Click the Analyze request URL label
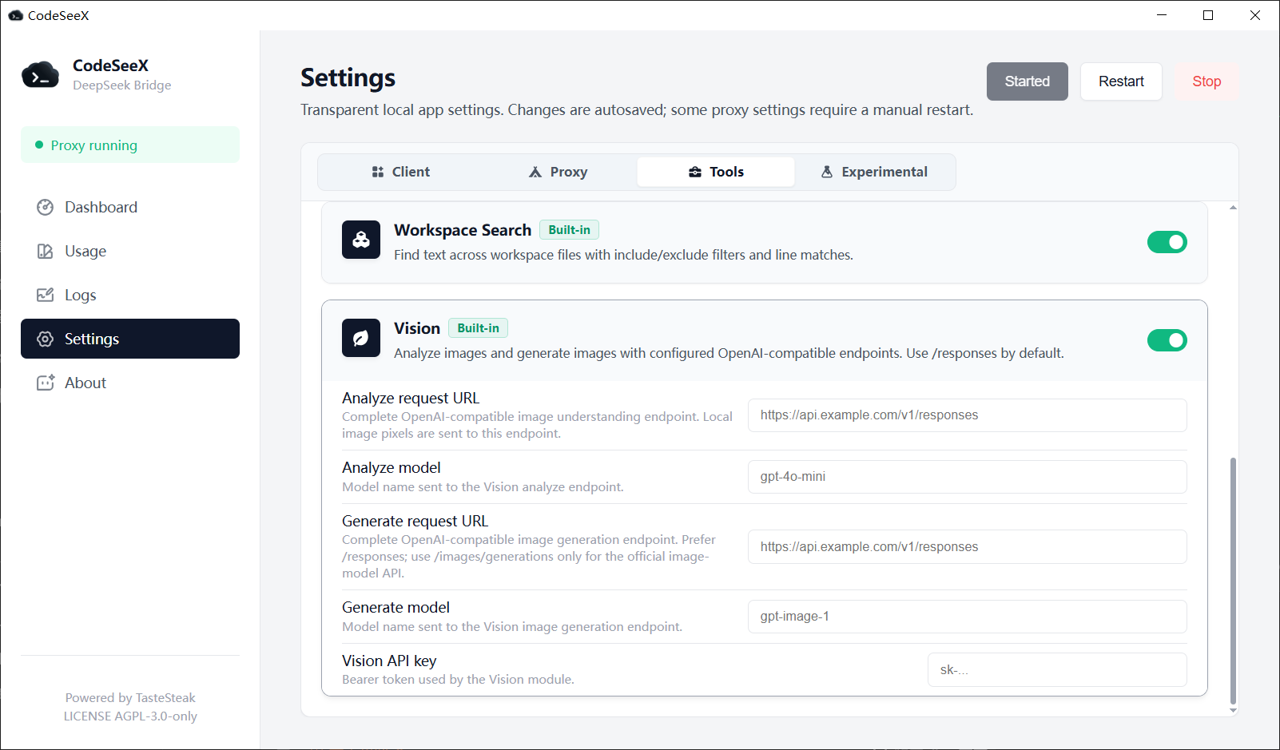This screenshot has height=750, width=1280. pyautogui.click(x=411, y=398)
